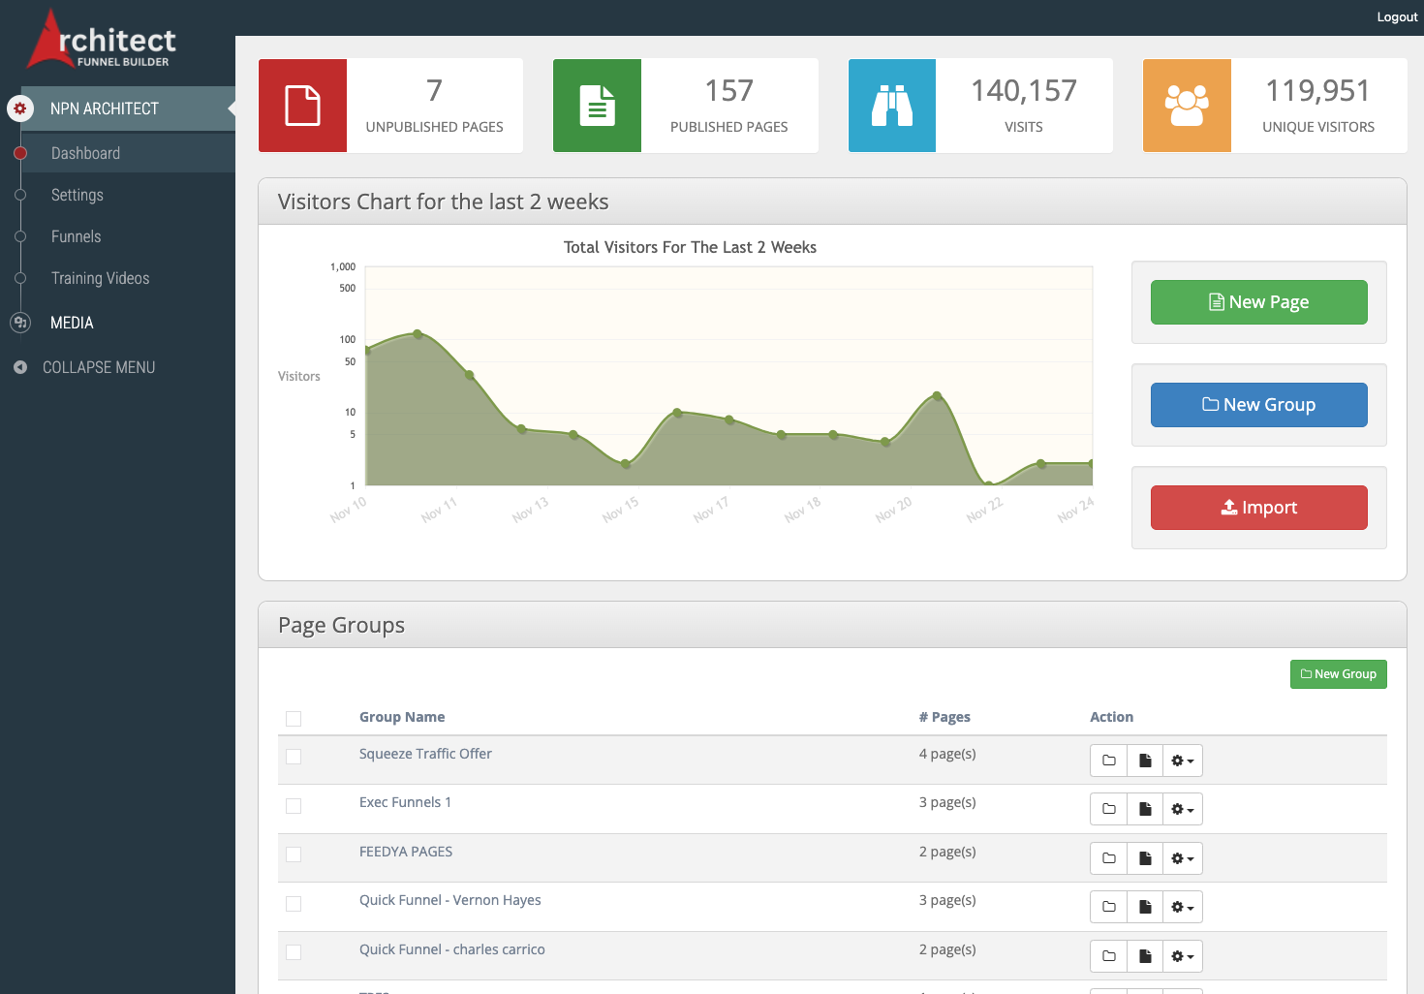
Task: Go to Funnels in the sidebar
Action: coord(76,236)
